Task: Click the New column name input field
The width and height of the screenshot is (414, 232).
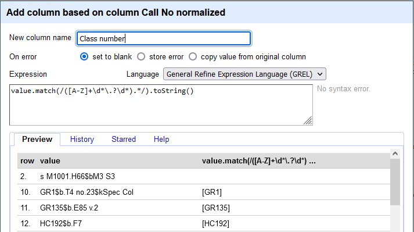Action: coord(163,38)
